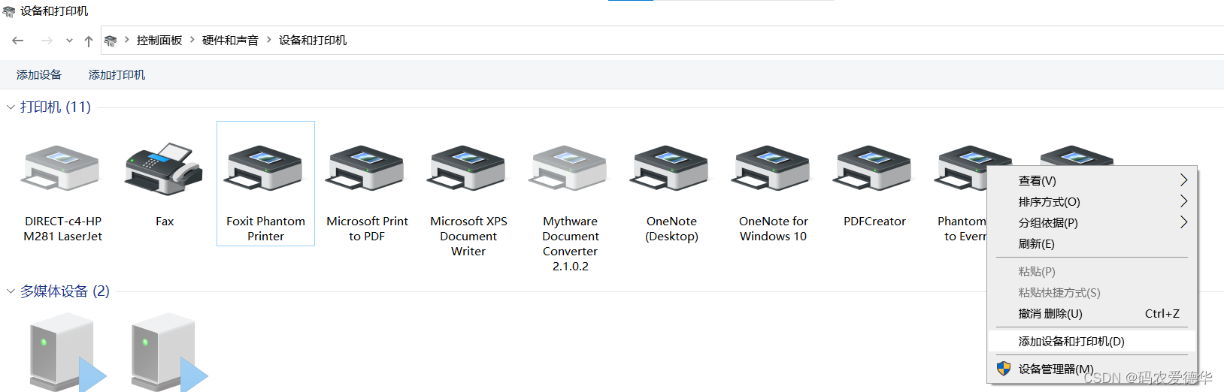Choose 分组依据(P) in context menu
This screenshot has width=1224, height=392.
point(1092,223)
